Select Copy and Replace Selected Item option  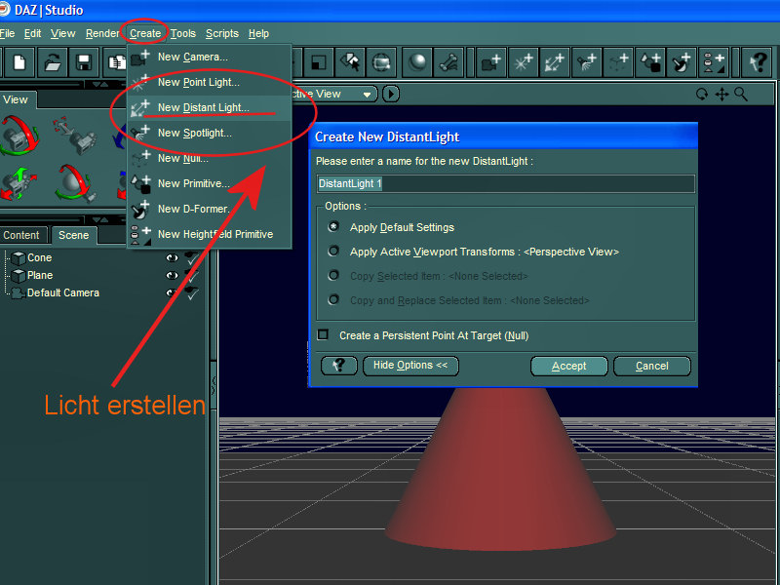333,299
